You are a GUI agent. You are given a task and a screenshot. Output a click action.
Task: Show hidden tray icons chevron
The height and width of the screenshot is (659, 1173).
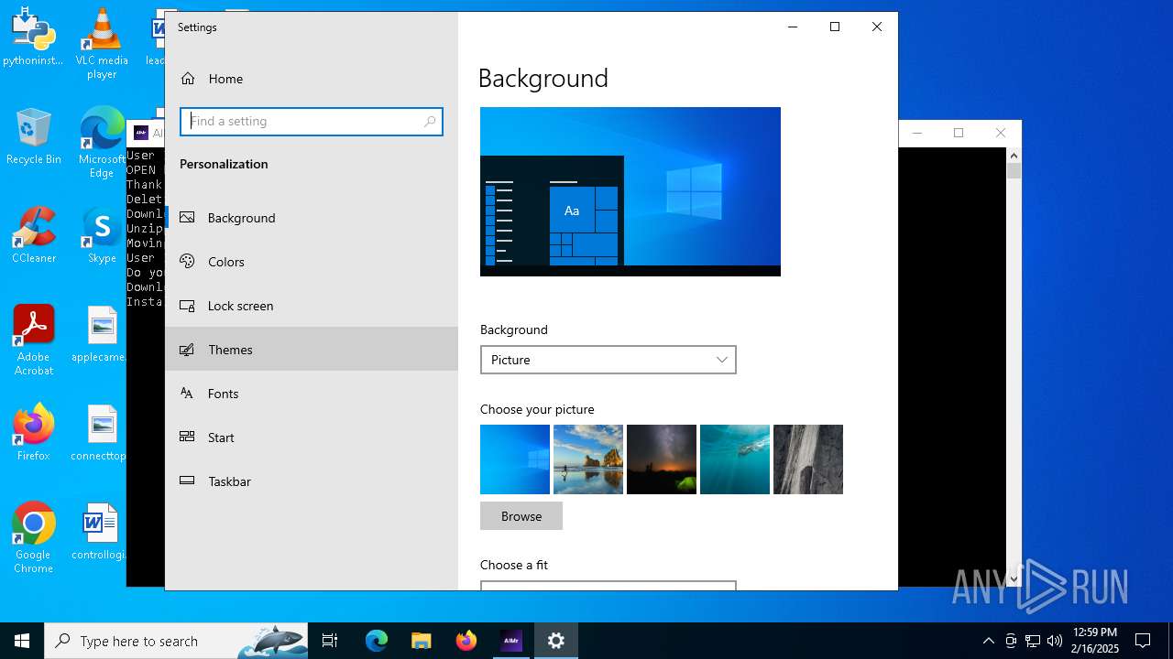pyautogui.click(x=988, y=641)
